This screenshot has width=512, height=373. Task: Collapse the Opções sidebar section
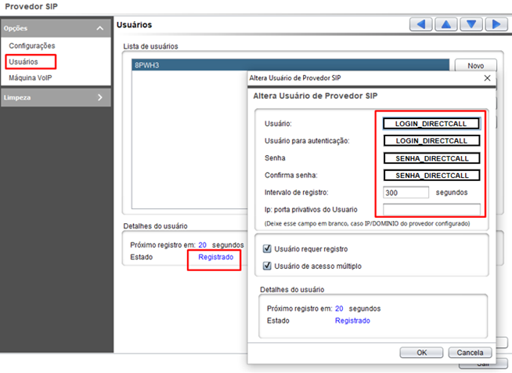pos(100,28)
